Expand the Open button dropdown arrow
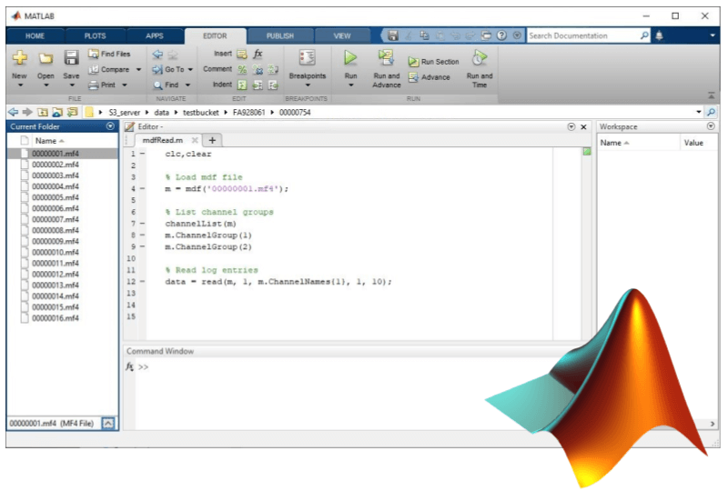728x491 pixels. 45,85
